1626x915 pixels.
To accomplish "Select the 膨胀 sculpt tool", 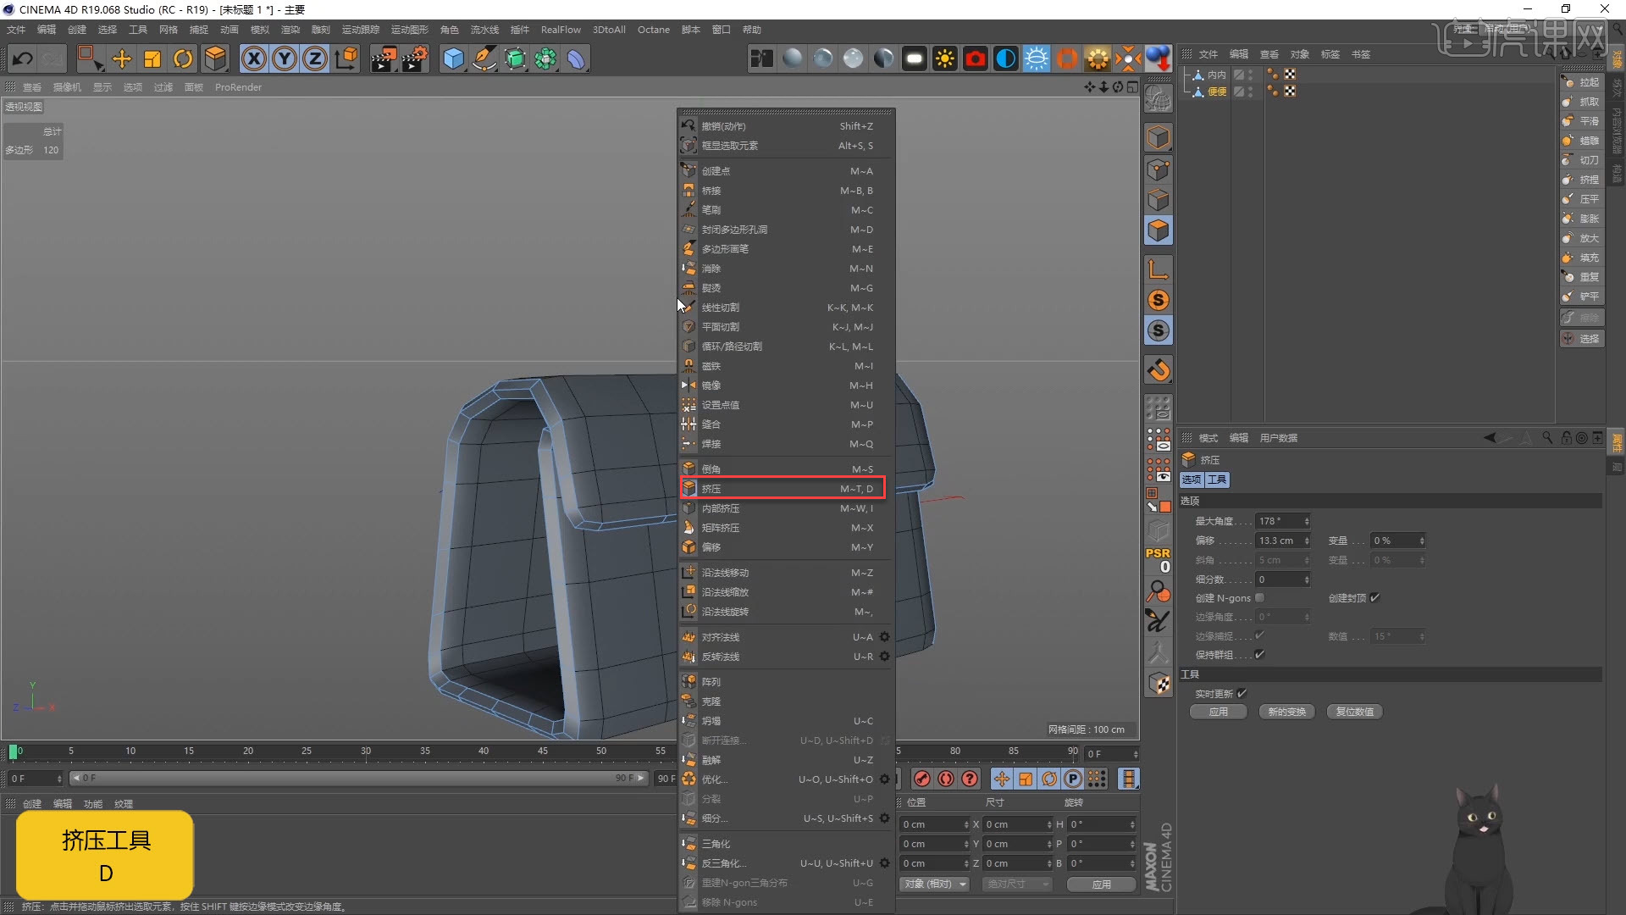I will click(1584, 218).
